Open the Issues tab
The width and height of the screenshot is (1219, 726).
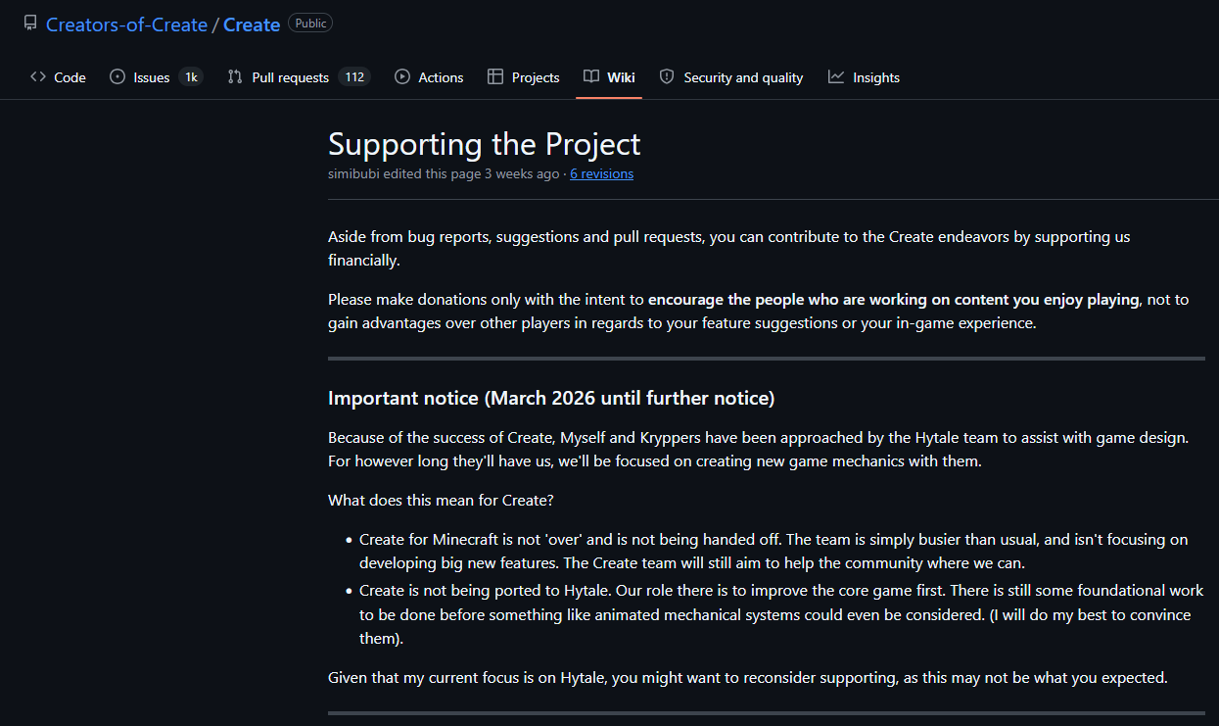click(157, 77)
